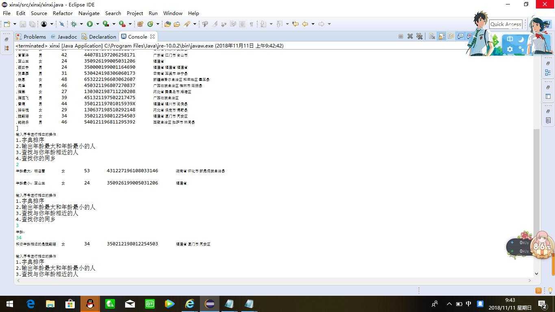Open QQ penguin from taskbar
Image resolution: width=555 pixels, height=312 pixels.
[90, 304]
